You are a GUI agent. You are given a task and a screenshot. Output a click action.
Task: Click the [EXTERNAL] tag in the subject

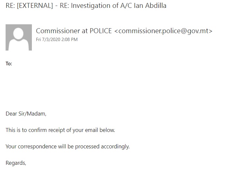click(x=35, y=6)
